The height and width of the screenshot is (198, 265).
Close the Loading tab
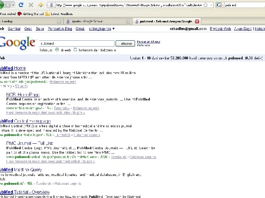click(59, 21)
